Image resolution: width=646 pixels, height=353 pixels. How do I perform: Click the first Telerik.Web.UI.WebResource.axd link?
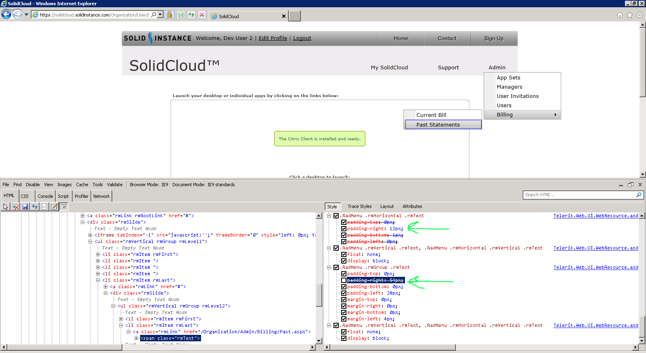tap(596, 216)
